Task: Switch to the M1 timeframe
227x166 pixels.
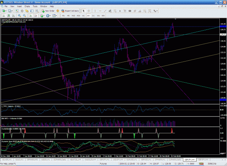Action: click(x=64, y=16)
